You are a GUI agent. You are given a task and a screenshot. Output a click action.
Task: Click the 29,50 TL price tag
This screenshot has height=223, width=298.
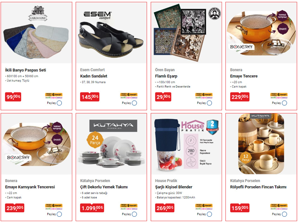(x=163, y=97)
